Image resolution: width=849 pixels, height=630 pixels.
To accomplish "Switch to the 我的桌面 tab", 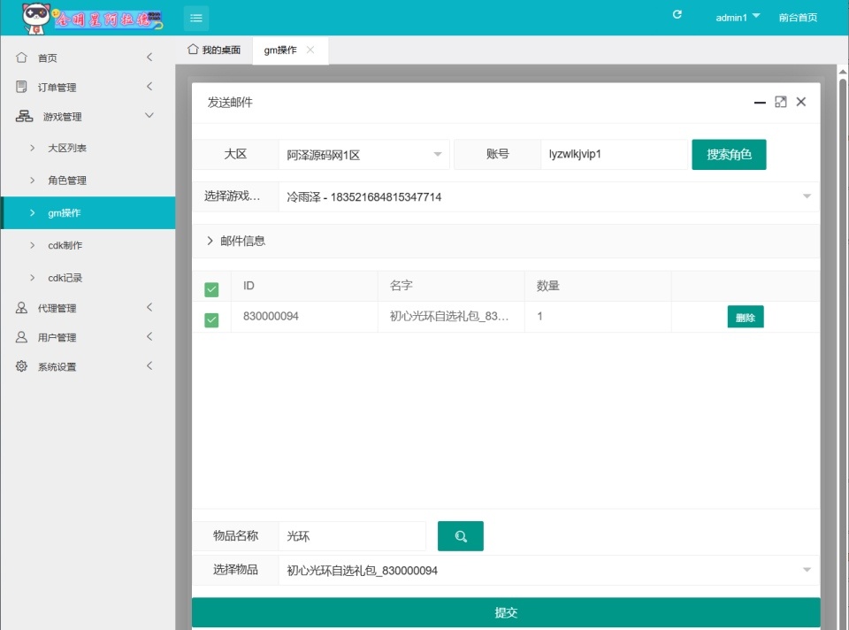I will 214,50.
